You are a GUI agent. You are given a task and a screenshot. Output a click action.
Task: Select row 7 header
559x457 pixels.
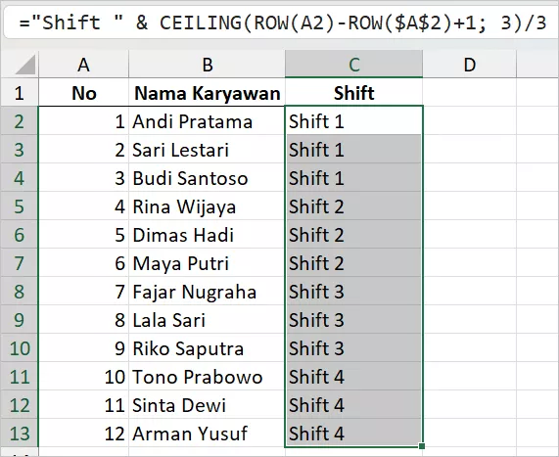pyautogui.click(x=20, y=263)
